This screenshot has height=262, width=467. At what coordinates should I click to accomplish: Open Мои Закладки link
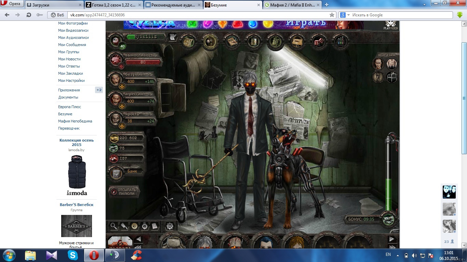(70, 73)
